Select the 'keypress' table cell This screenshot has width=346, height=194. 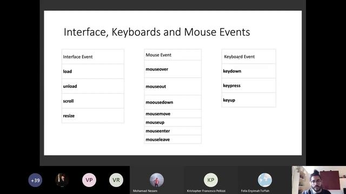[x=249, y=86]
